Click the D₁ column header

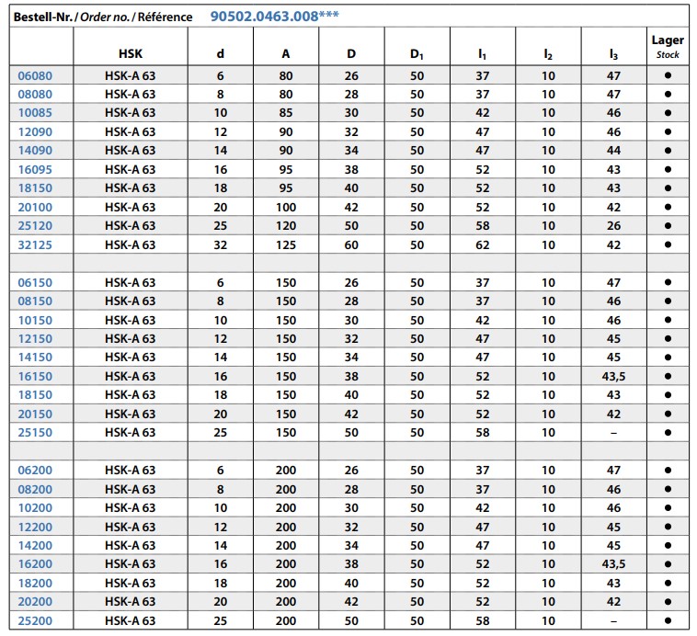[x=417, y=54]
